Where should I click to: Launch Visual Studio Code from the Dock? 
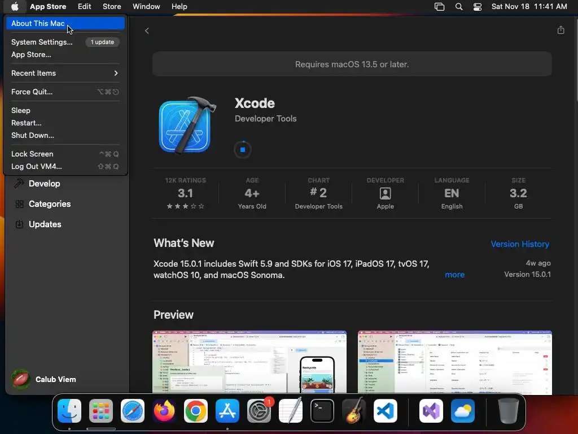pyautogui.click(x=385, y=411)
